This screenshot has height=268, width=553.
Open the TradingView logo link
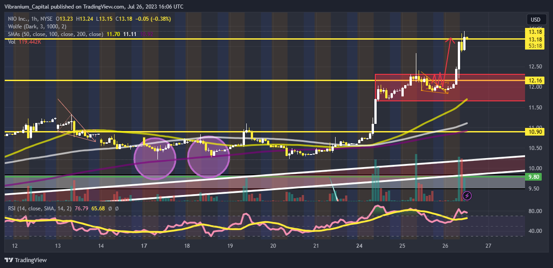(26, 260)
